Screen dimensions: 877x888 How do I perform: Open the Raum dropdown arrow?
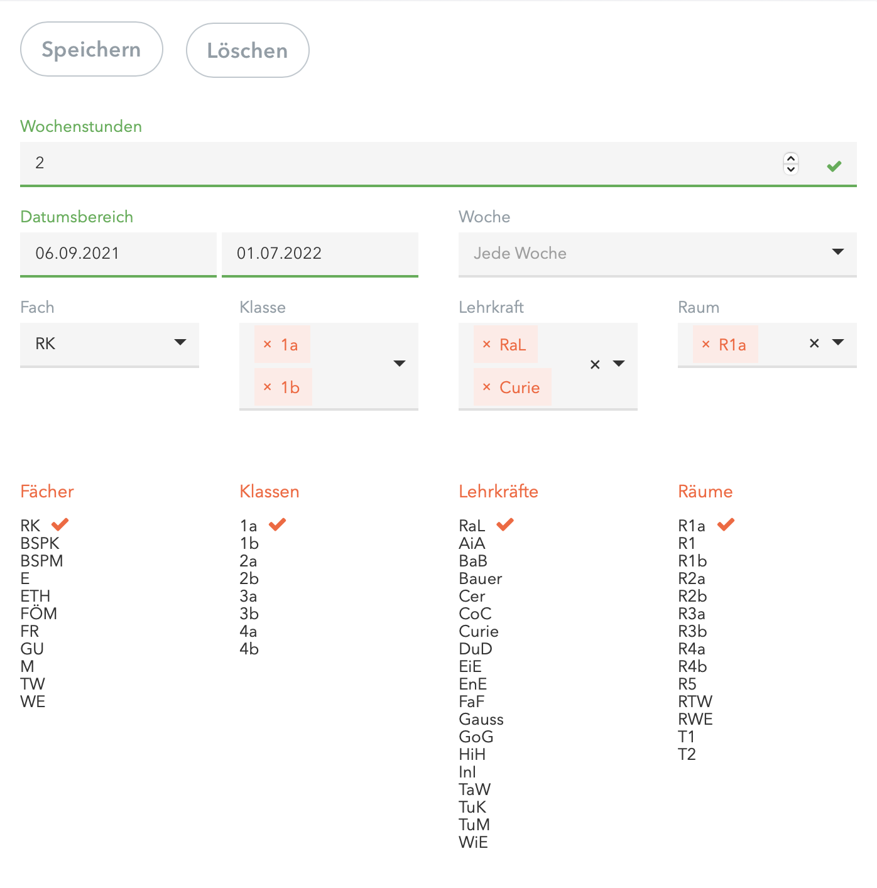point(837,342)
